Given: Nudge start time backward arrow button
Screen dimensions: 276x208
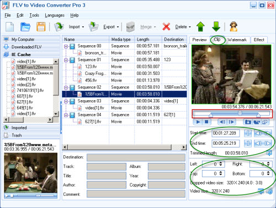Looking at the screenshot, I should [x=258, y=133].
